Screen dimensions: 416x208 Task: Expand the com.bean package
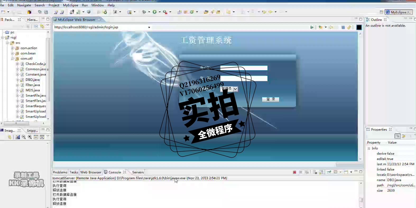tap(12, 53)
